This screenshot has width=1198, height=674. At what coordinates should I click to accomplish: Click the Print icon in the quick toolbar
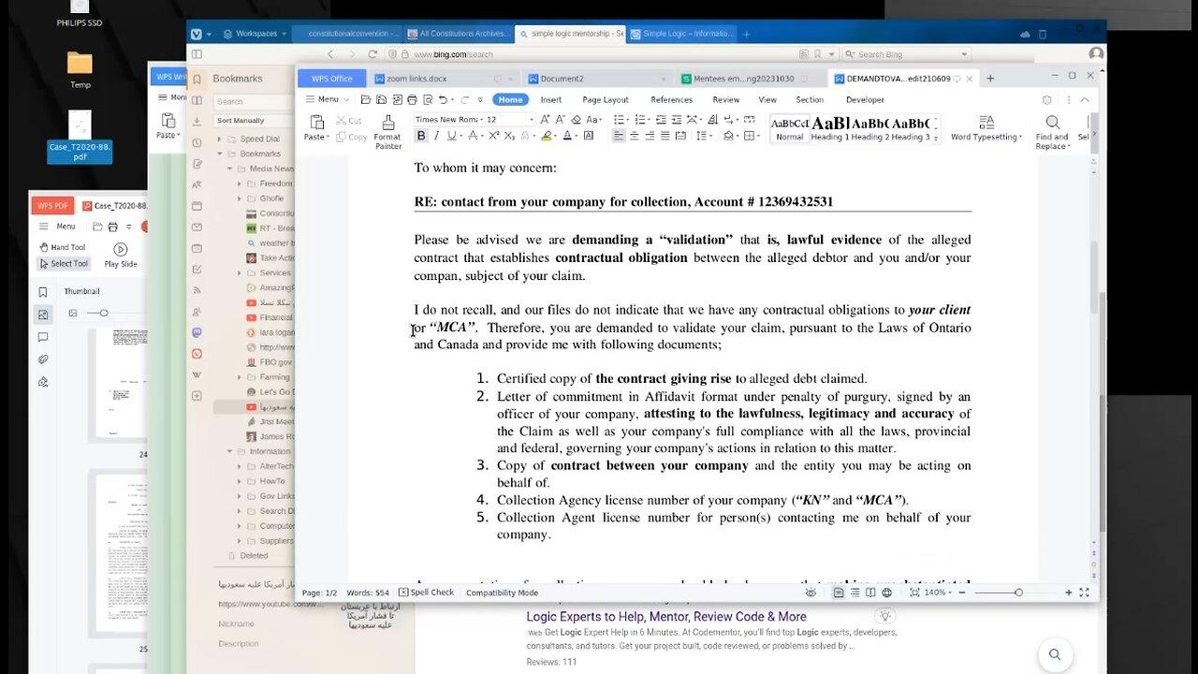click(412, 100)
